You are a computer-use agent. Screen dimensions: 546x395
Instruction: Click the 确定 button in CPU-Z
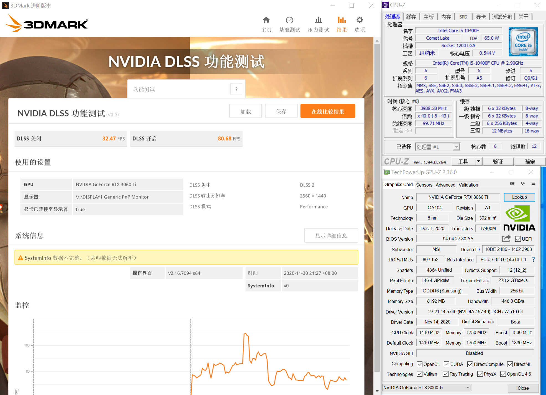coord(530,162)
